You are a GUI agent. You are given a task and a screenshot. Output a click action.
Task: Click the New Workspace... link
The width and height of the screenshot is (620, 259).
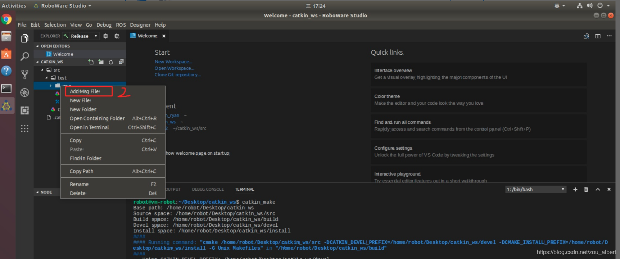coord(173,62)
